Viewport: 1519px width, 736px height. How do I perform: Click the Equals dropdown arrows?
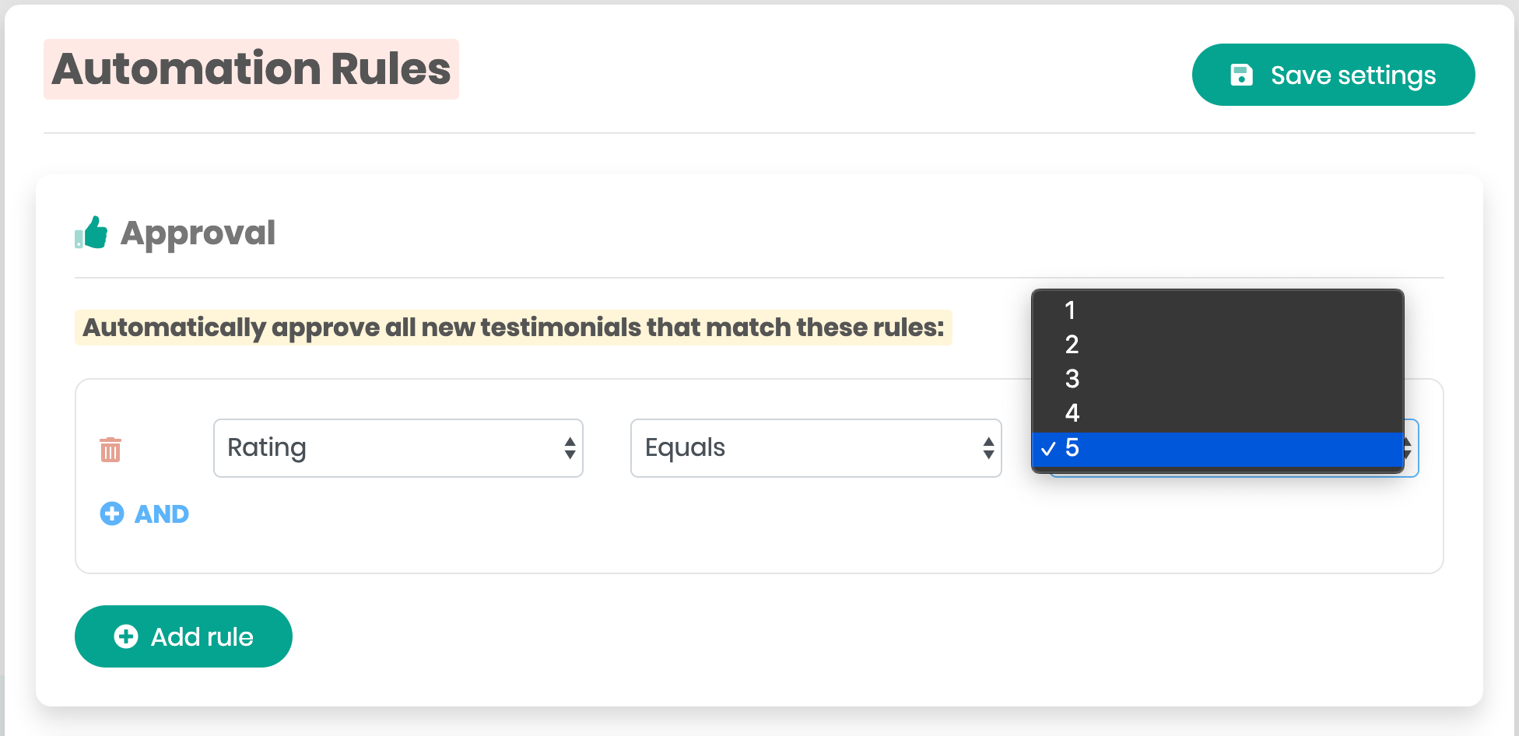tap(988, 448)
